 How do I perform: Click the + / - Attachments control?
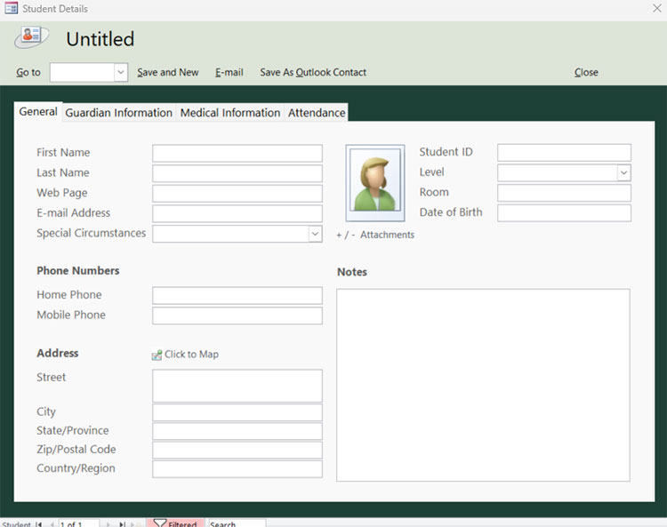(x=374, y=235)
